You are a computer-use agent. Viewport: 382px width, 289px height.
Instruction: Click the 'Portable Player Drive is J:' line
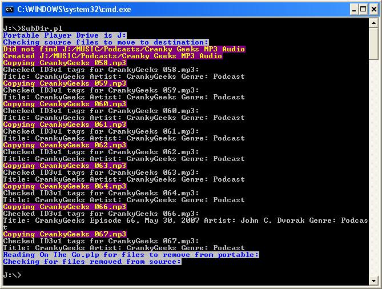tap(65, 35)
